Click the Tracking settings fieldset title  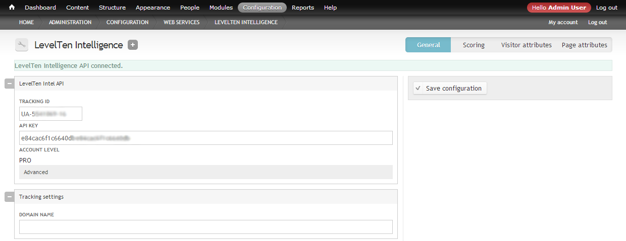click(41, 197)
